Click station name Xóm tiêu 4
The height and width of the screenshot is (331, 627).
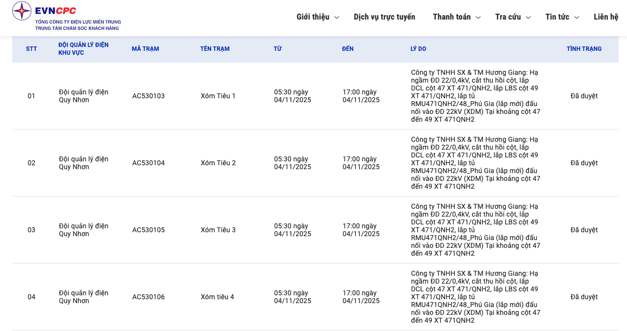click(x=217, y=297)
